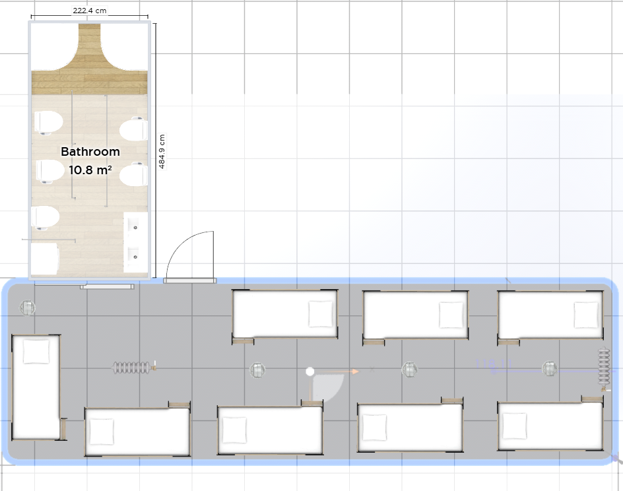Select the ceiling light nearest the right radiator
Screen dimensions: 623x491
[549, 369]
